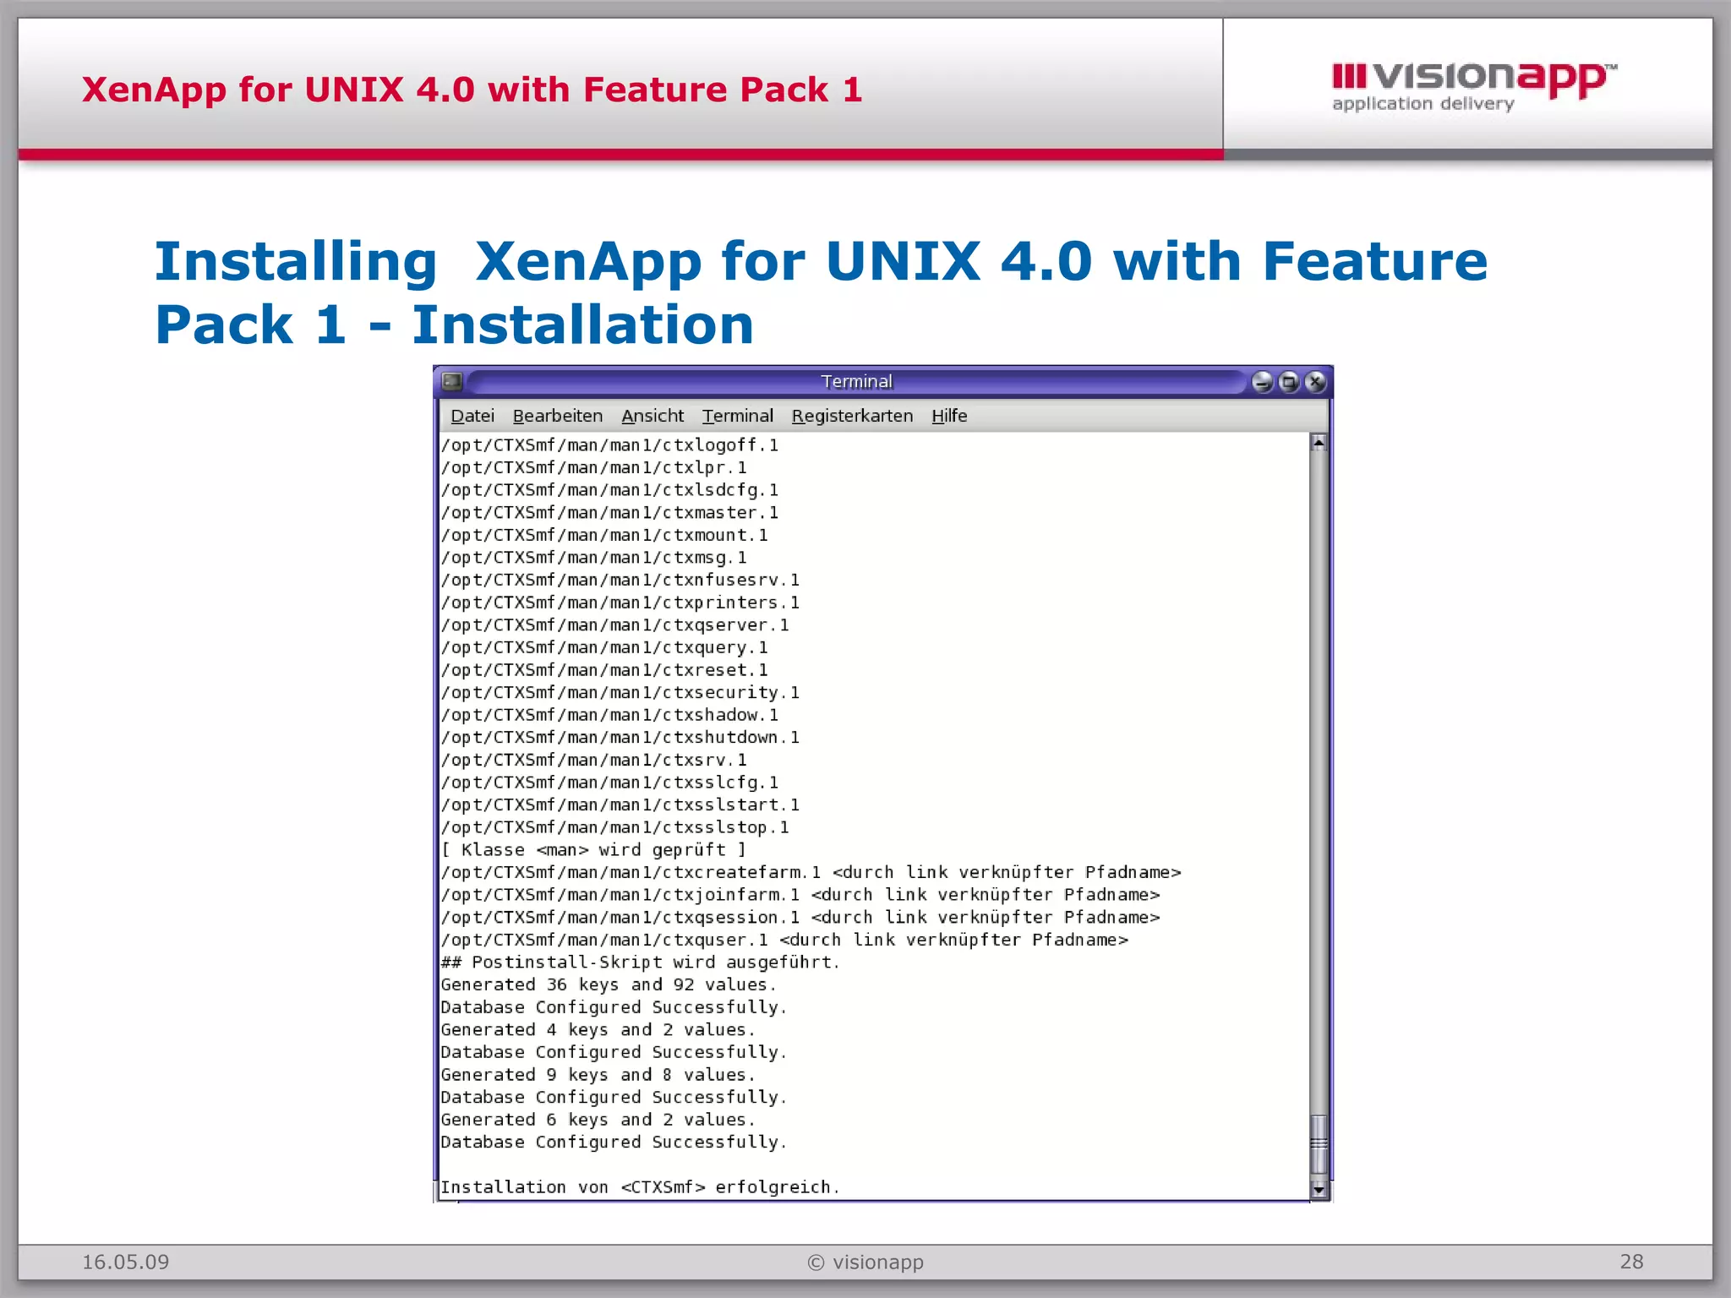1731x1298 pixels.
Task: Click line ending ctxmount.1
Action: [x=604, y=535]
